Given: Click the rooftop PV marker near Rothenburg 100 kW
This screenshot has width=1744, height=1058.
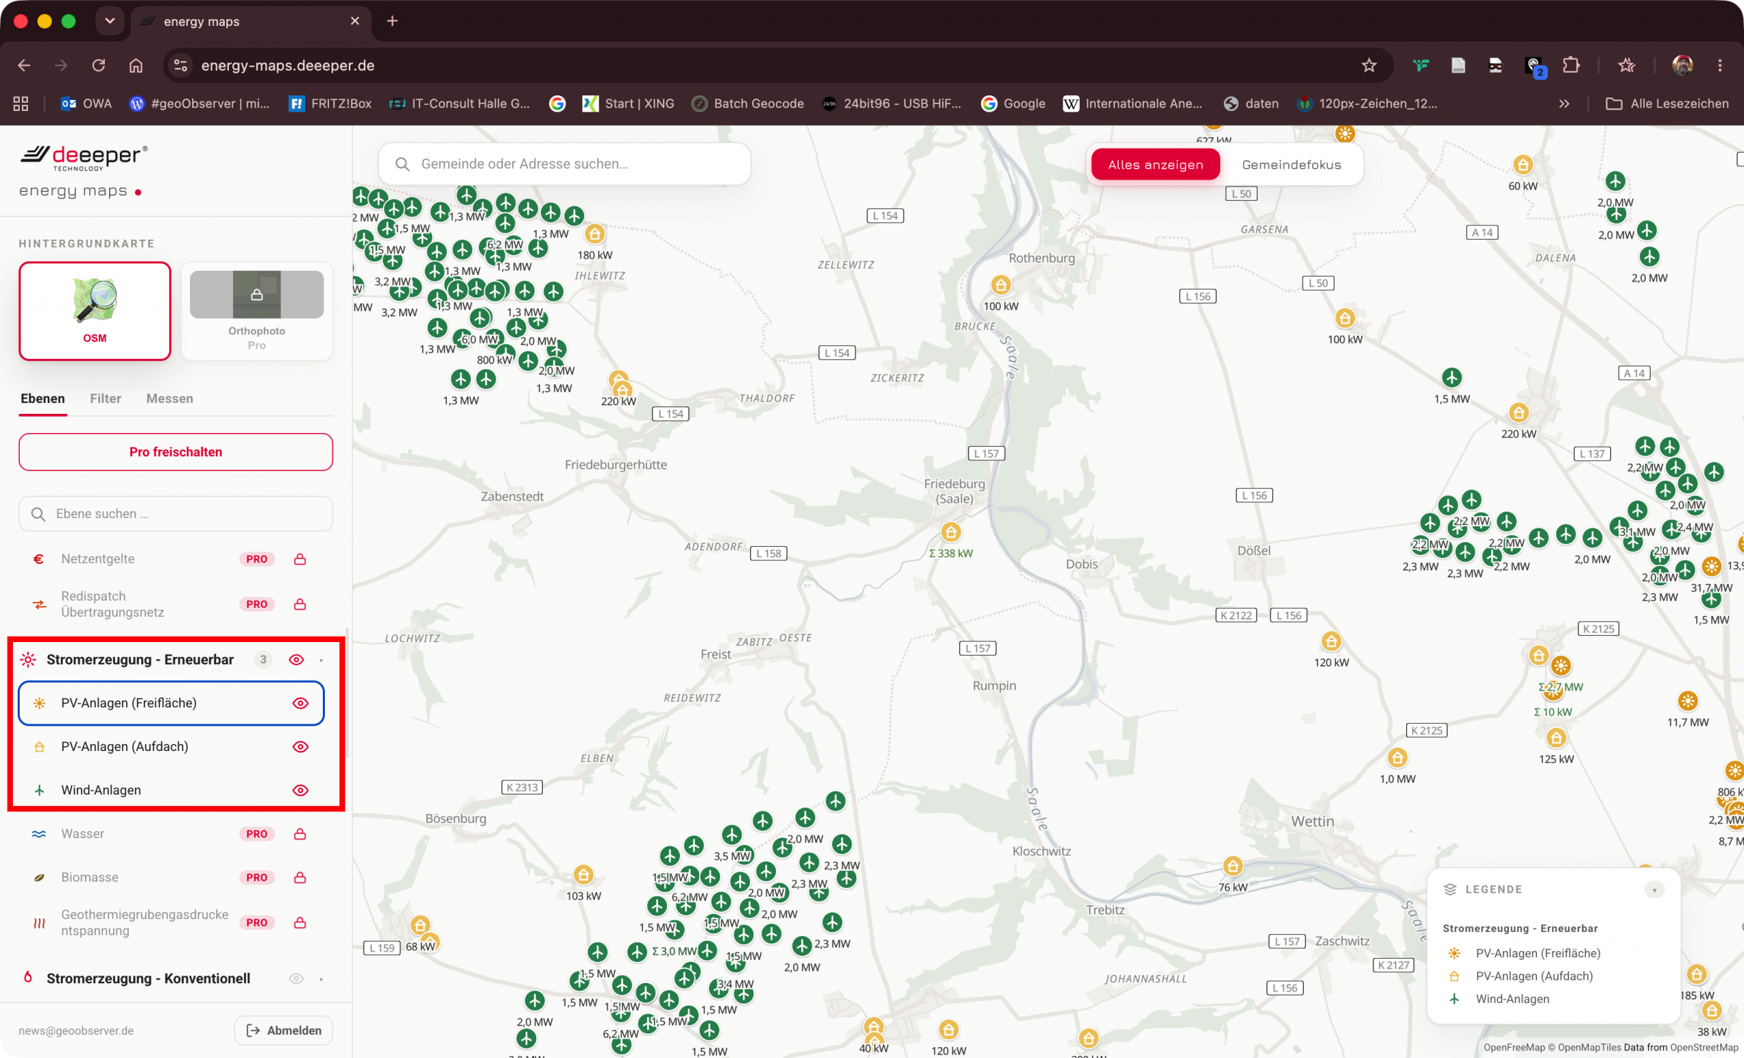Looking at the screenshot, I should (1000, 285).
